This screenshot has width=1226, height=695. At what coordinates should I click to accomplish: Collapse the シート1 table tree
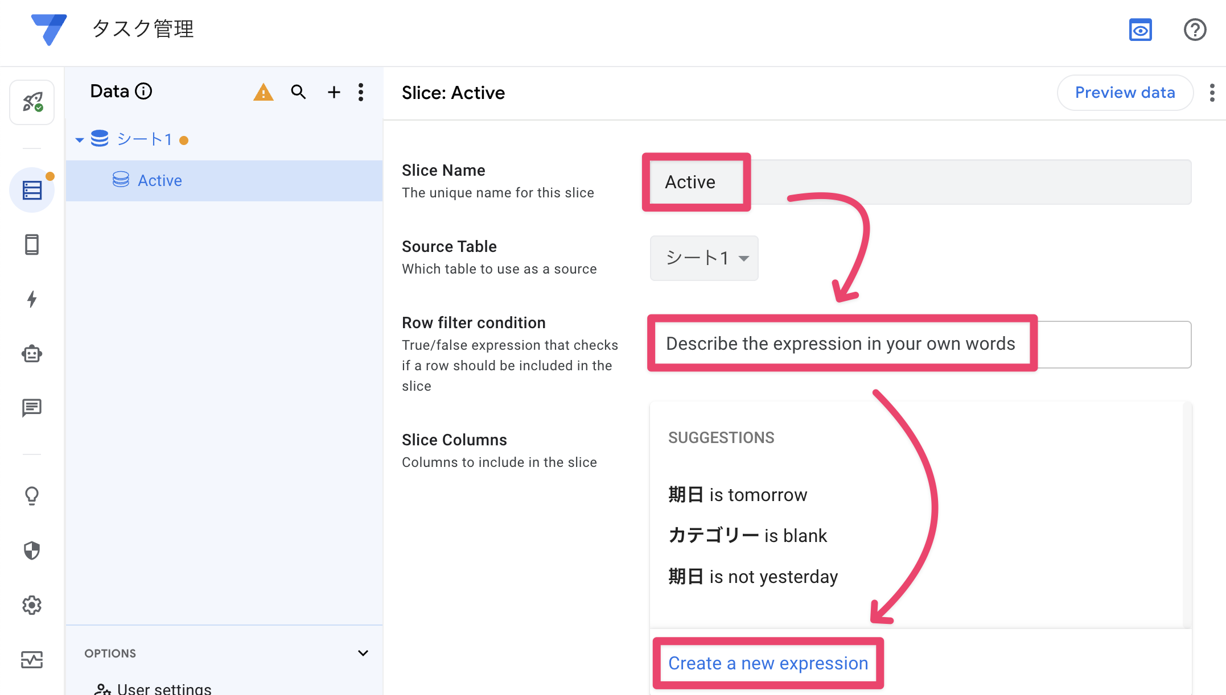click(80, 140)
